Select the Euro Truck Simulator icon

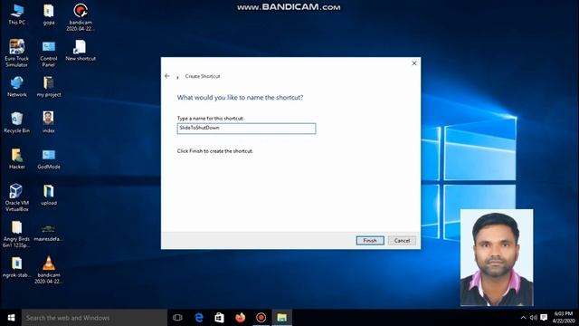tap(17, 53)
